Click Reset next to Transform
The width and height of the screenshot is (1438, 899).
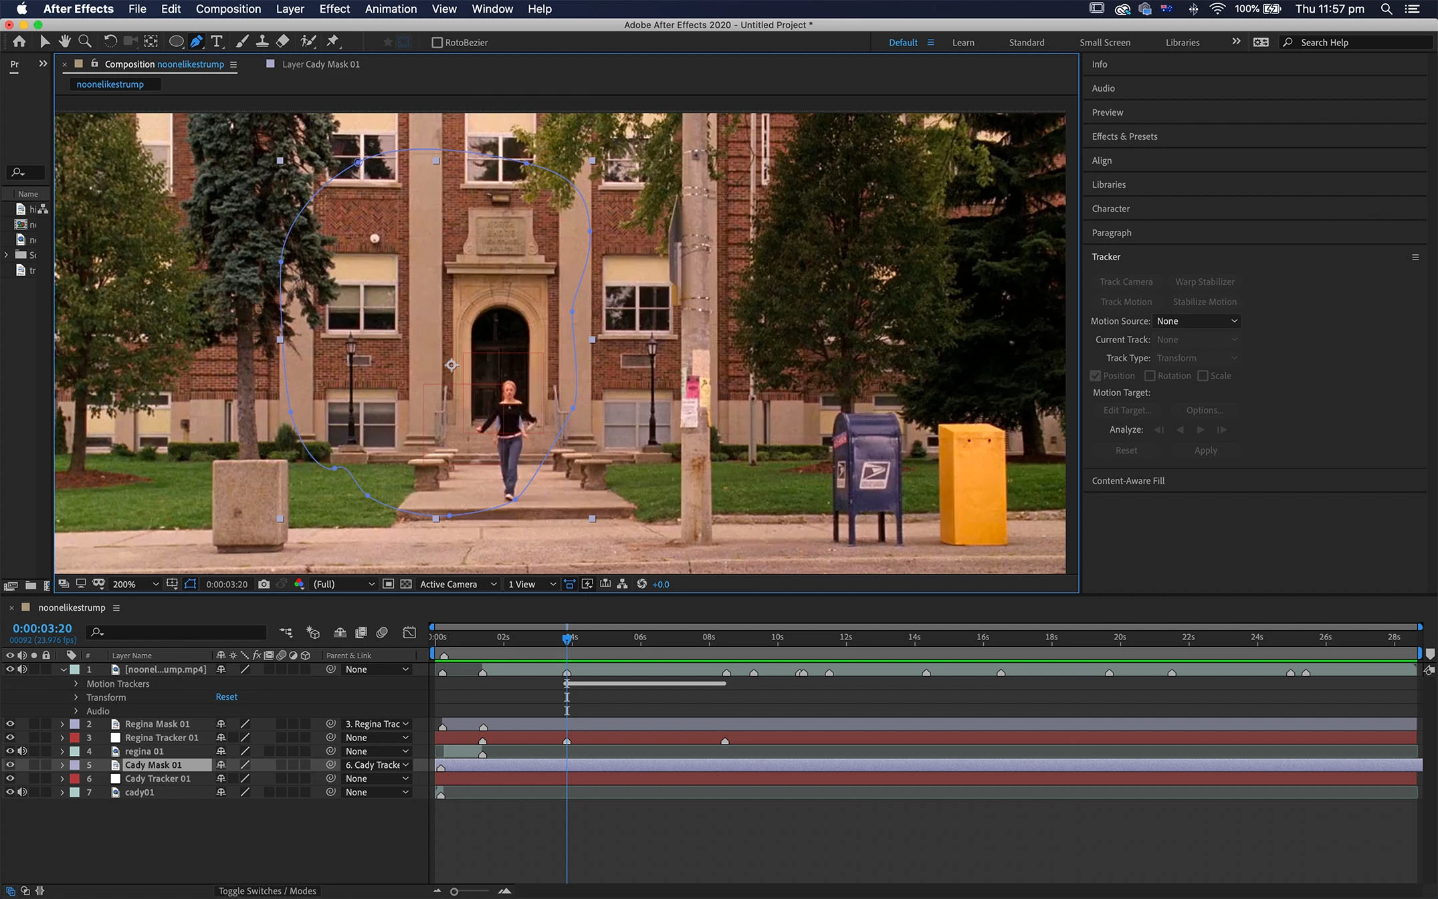coord(226,697)
